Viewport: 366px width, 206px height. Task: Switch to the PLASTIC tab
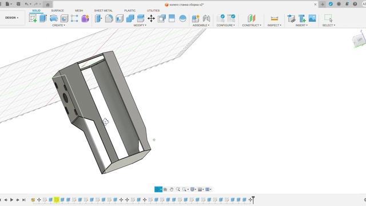[130, 10]
